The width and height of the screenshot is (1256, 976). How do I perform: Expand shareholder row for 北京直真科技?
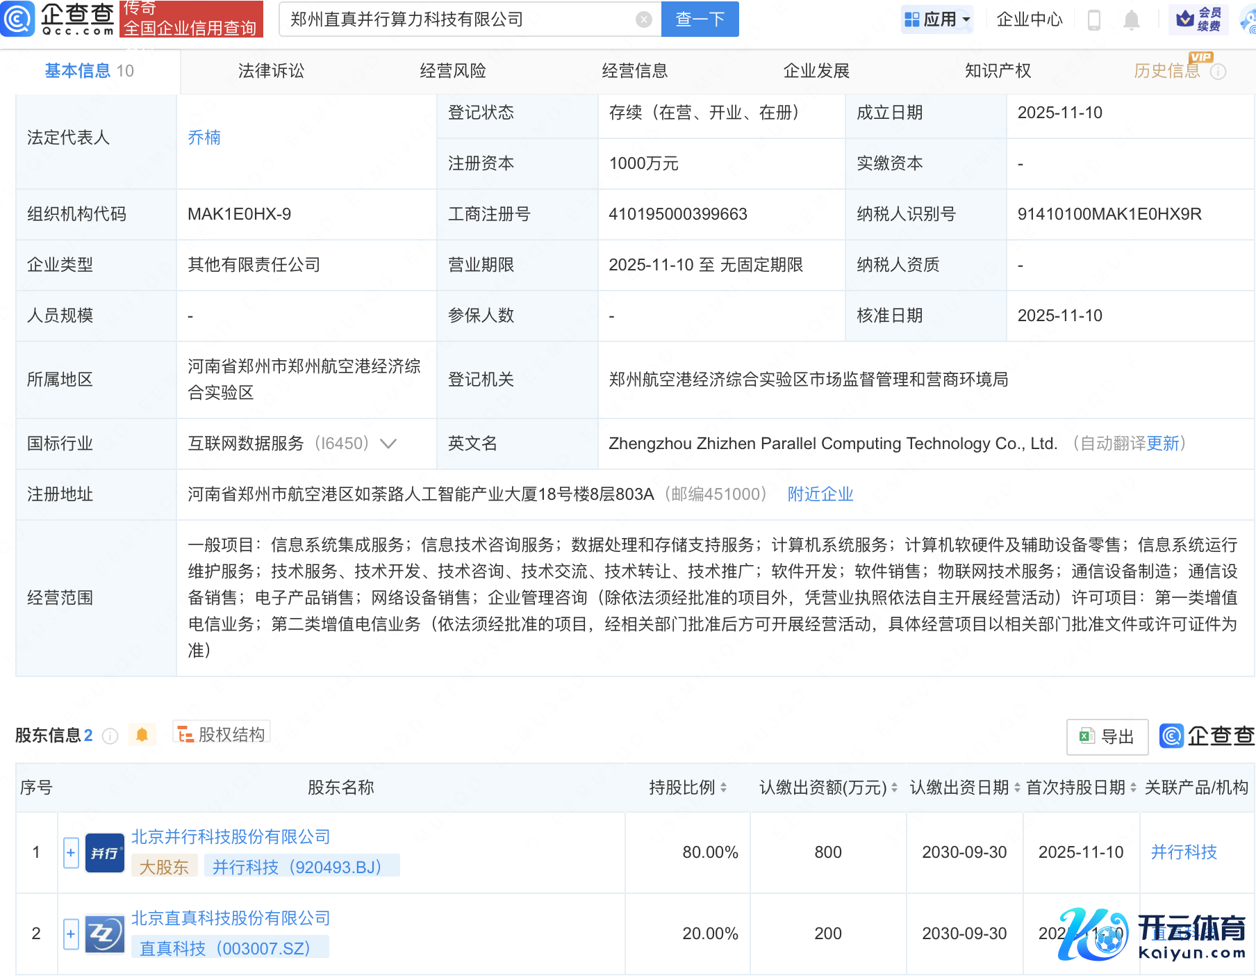click(71, 934)
